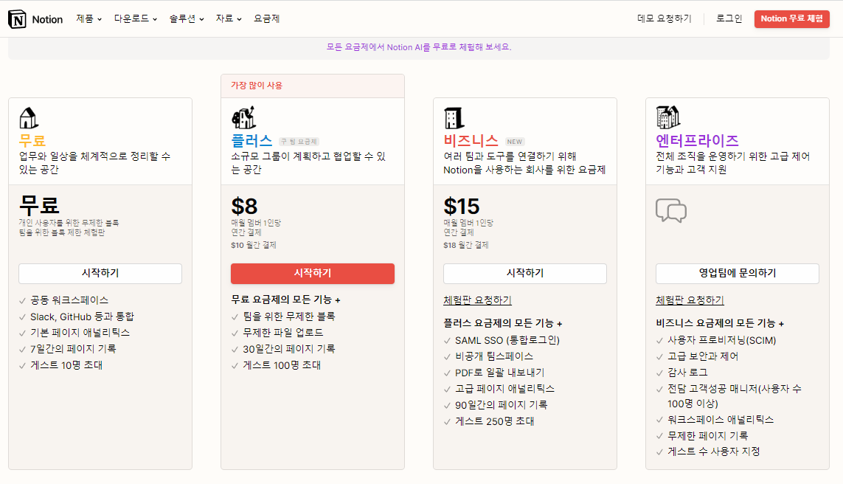Click 사용자 프로비저닝(SCIM) feature

(721, 340)
